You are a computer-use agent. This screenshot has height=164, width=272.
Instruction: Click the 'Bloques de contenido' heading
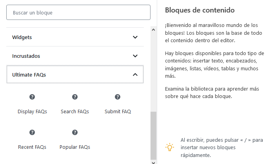(x=199, y=10)
